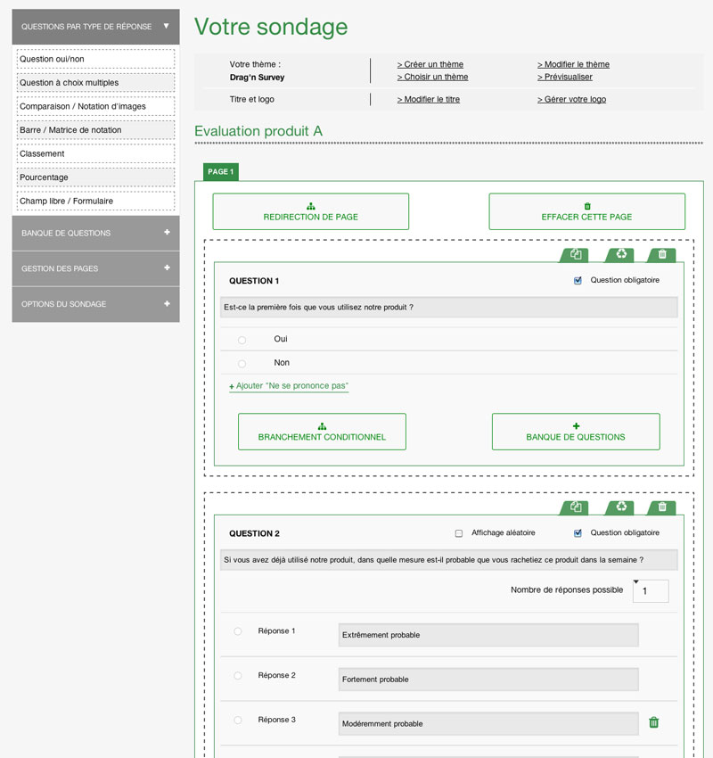Click Ajouter "Ne se prononce pas" link
The height and width of the screenshot is (758, 713).
tap(289, 386)
